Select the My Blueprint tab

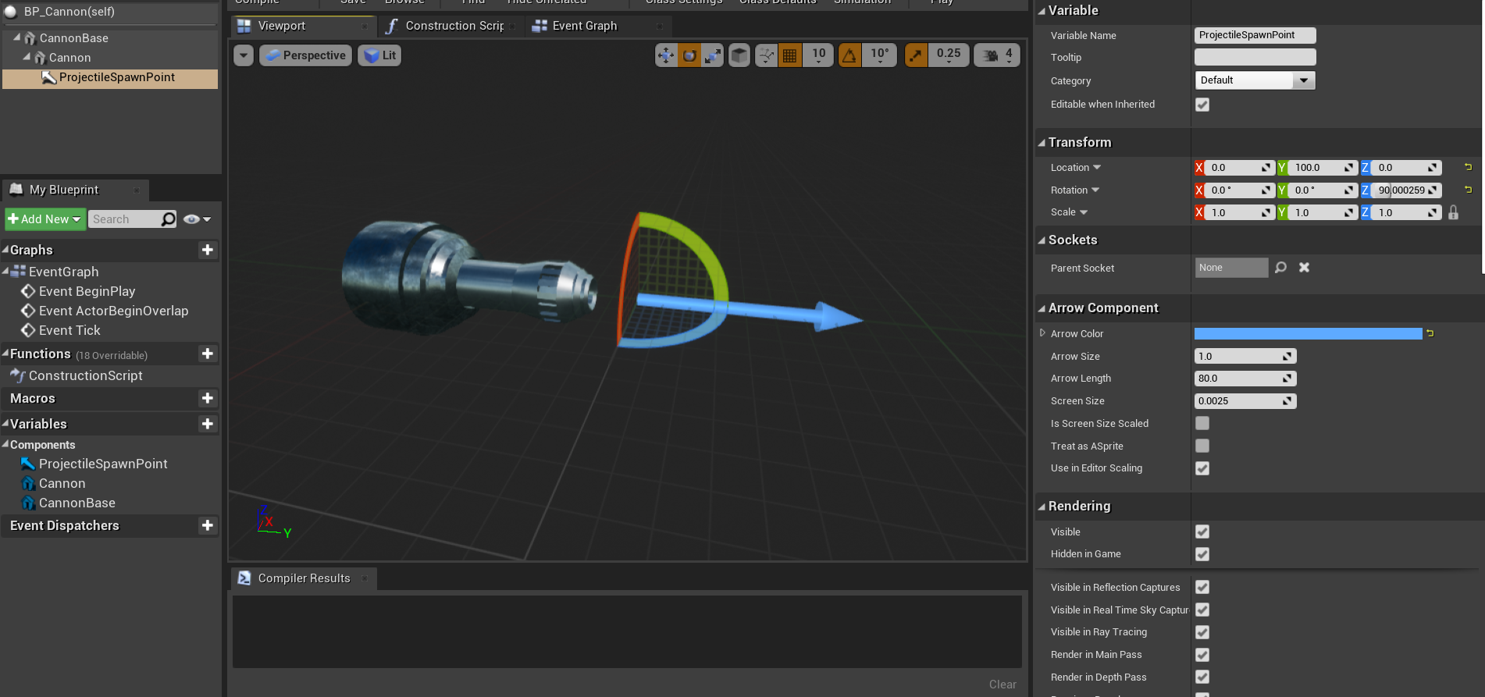76,190
